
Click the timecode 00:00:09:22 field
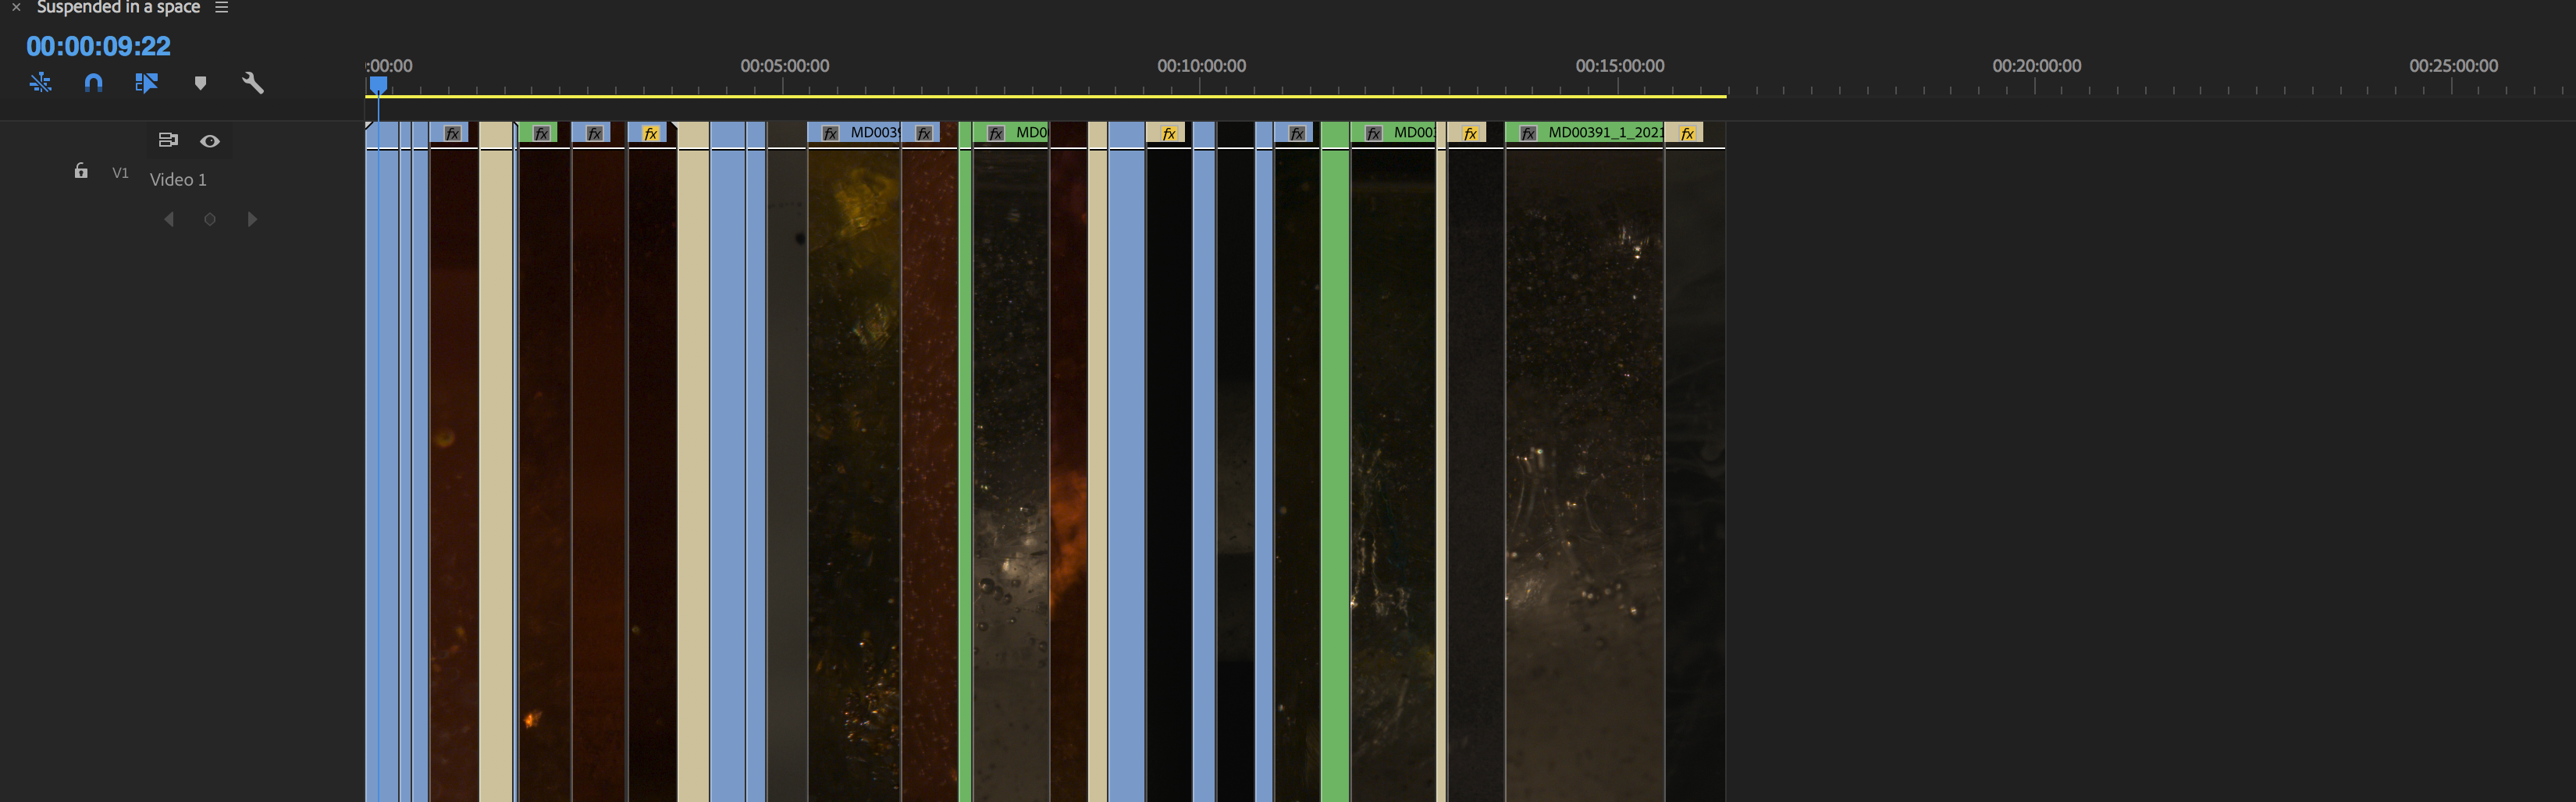pyautogui.click(x=97, y=45)
